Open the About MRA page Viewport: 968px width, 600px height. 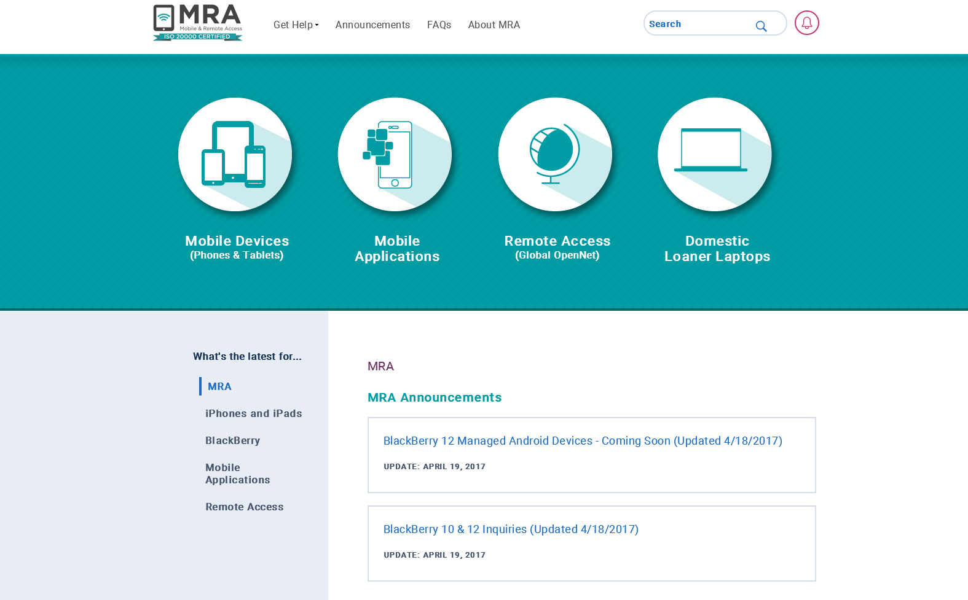point(494,25)
